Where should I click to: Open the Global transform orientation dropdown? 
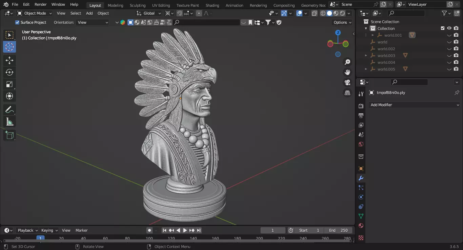149,13
